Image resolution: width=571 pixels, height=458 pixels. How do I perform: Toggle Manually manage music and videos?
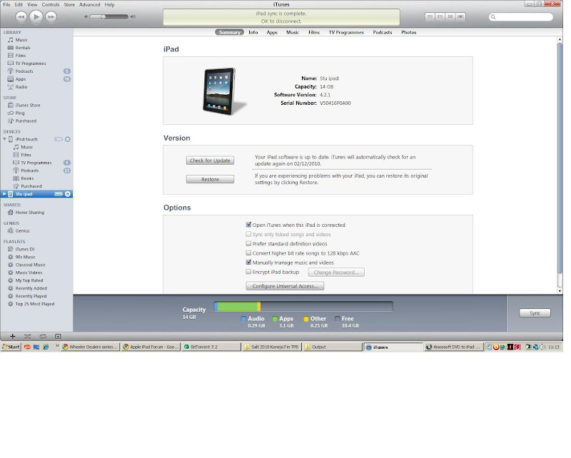tap(248, 262)
